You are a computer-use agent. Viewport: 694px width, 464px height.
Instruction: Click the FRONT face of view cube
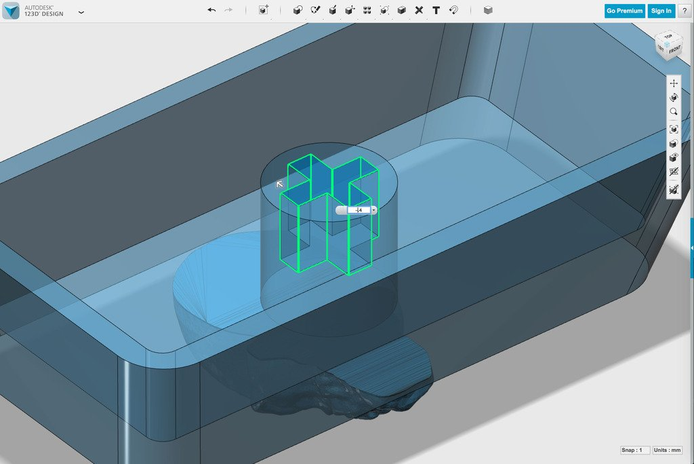[x=674, y=50]
